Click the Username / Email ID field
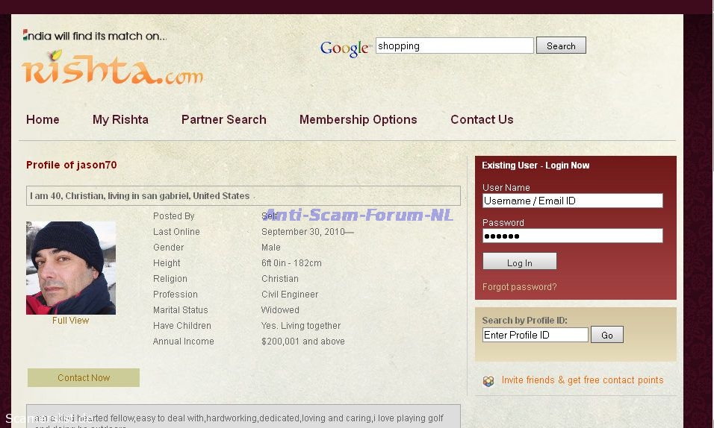The width and height of the screenshot is (714, 428). point(572,201)
